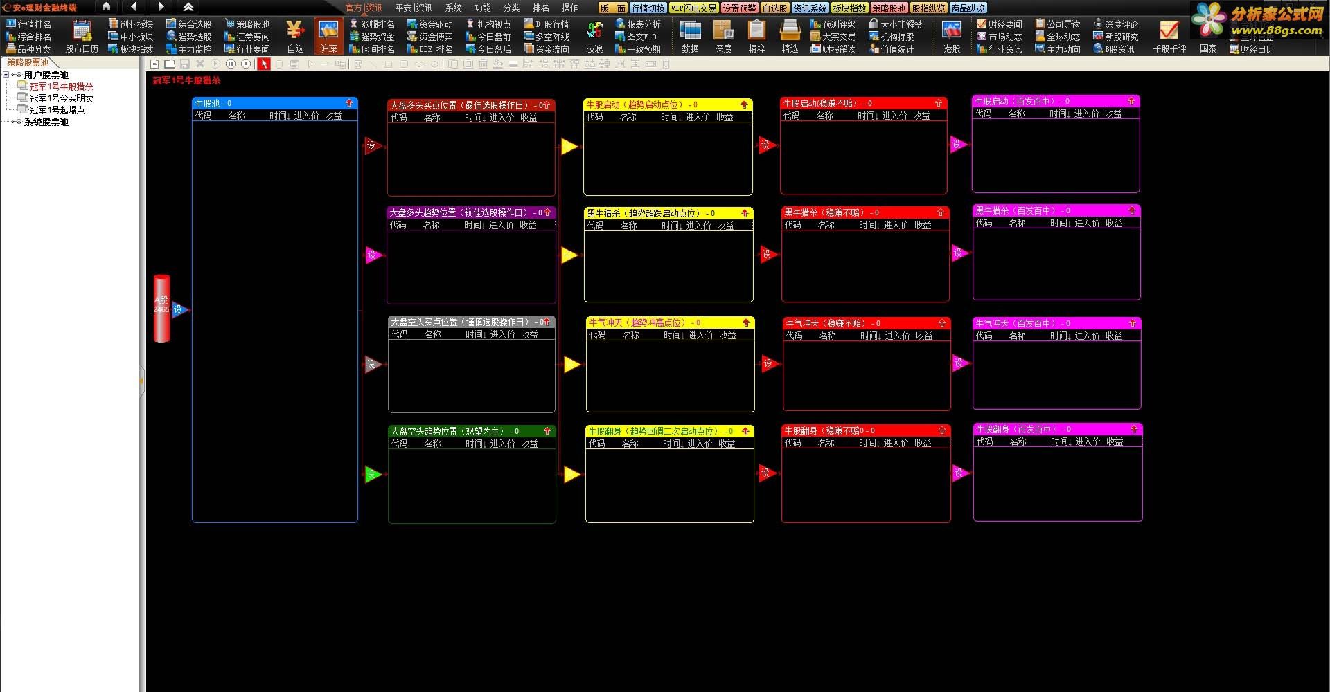1330x692 pixels.
Task: Click the magenta 设 arrow before 牛气冲天（百发百中） pool
Action: pyautogui.click(x=960, y=363)
